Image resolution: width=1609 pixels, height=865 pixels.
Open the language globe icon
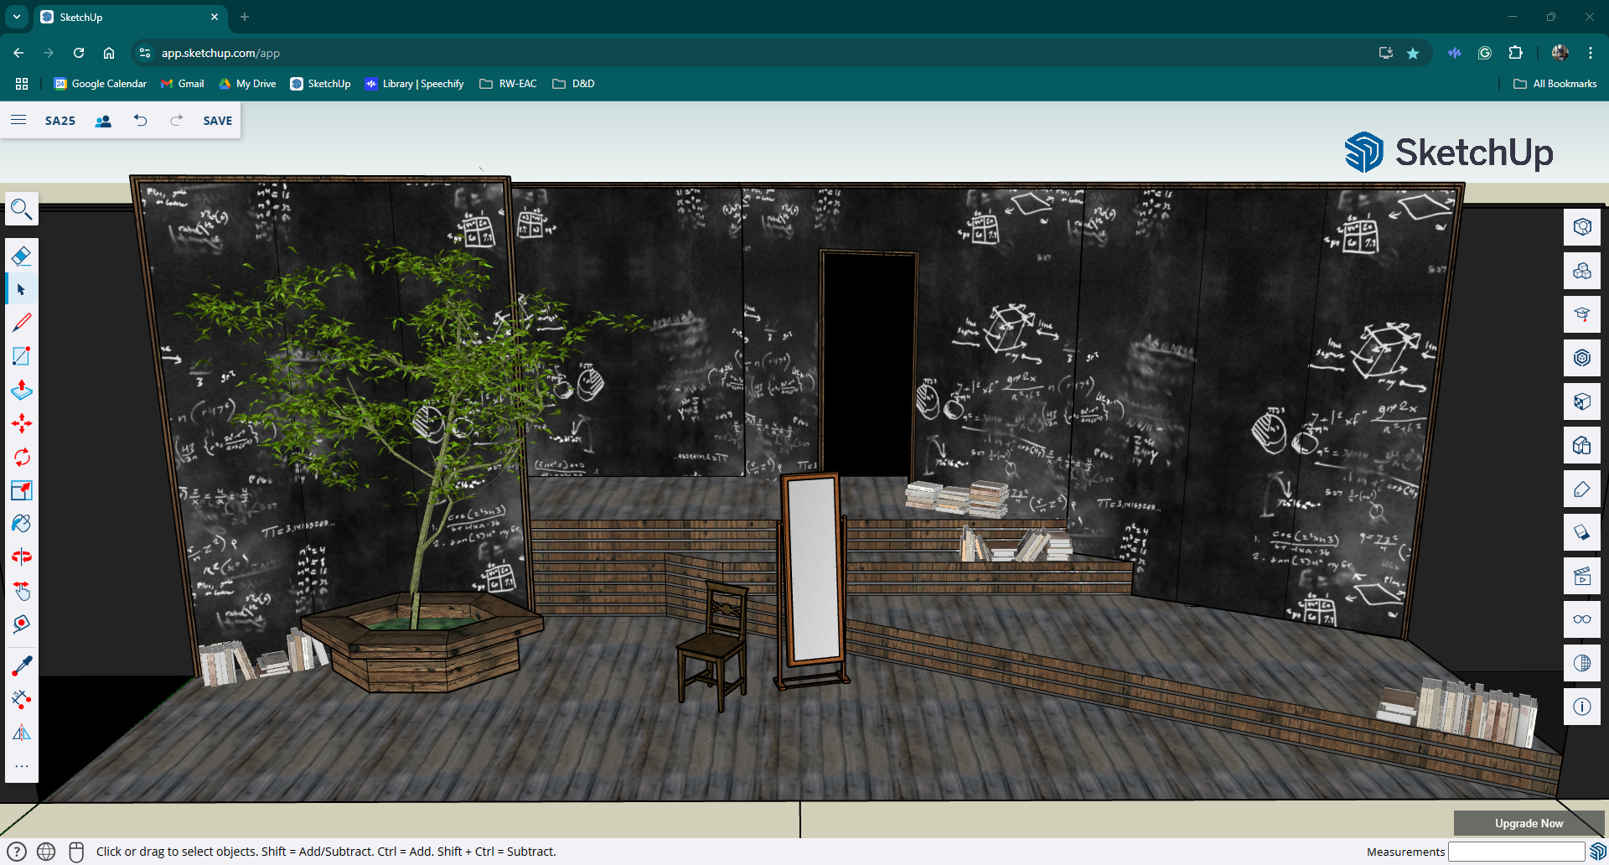point(46,852)
